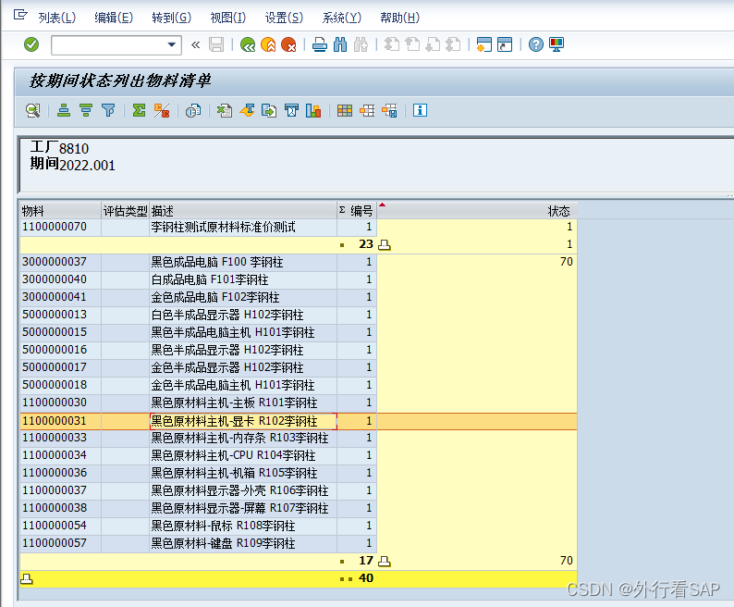This screenshot has height=607, width=734.
Task: Open the 帮助(H) menu
Action: click(399, 18)
